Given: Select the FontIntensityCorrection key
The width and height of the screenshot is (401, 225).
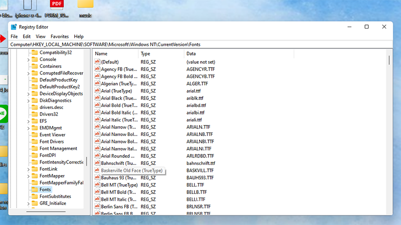Looking at the screenshot, I should click(x=61, y=162).
